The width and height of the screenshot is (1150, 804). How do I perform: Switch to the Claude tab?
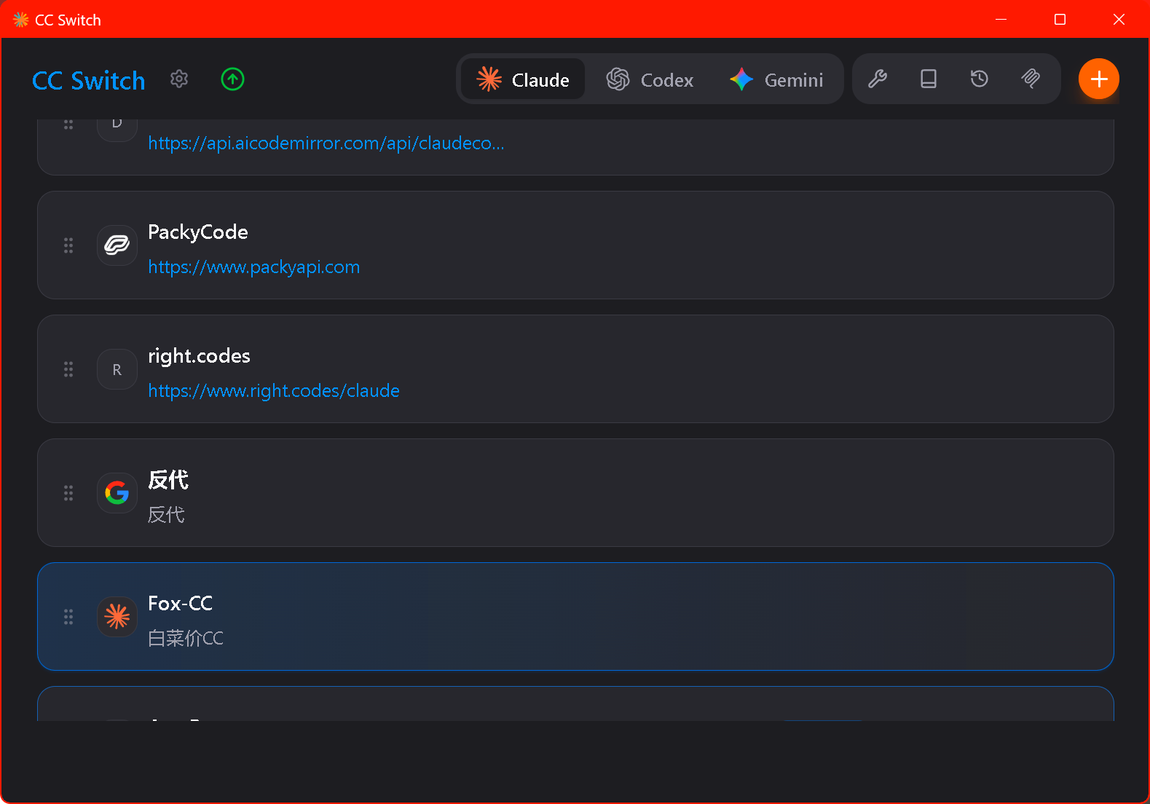tap(523, 79)
